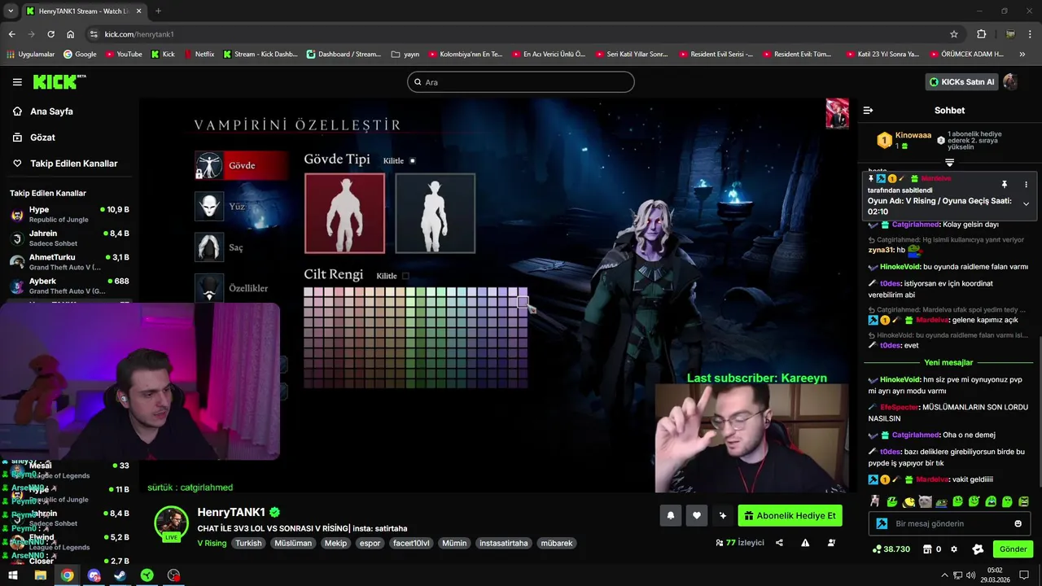Open a new Chrome tab
Screen dimensions: 1042x586
click(x=158, y=11)
